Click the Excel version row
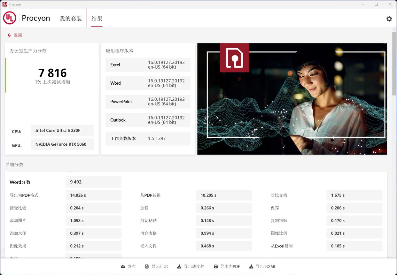This screenshot has height=275, width=397. [148, 65]
